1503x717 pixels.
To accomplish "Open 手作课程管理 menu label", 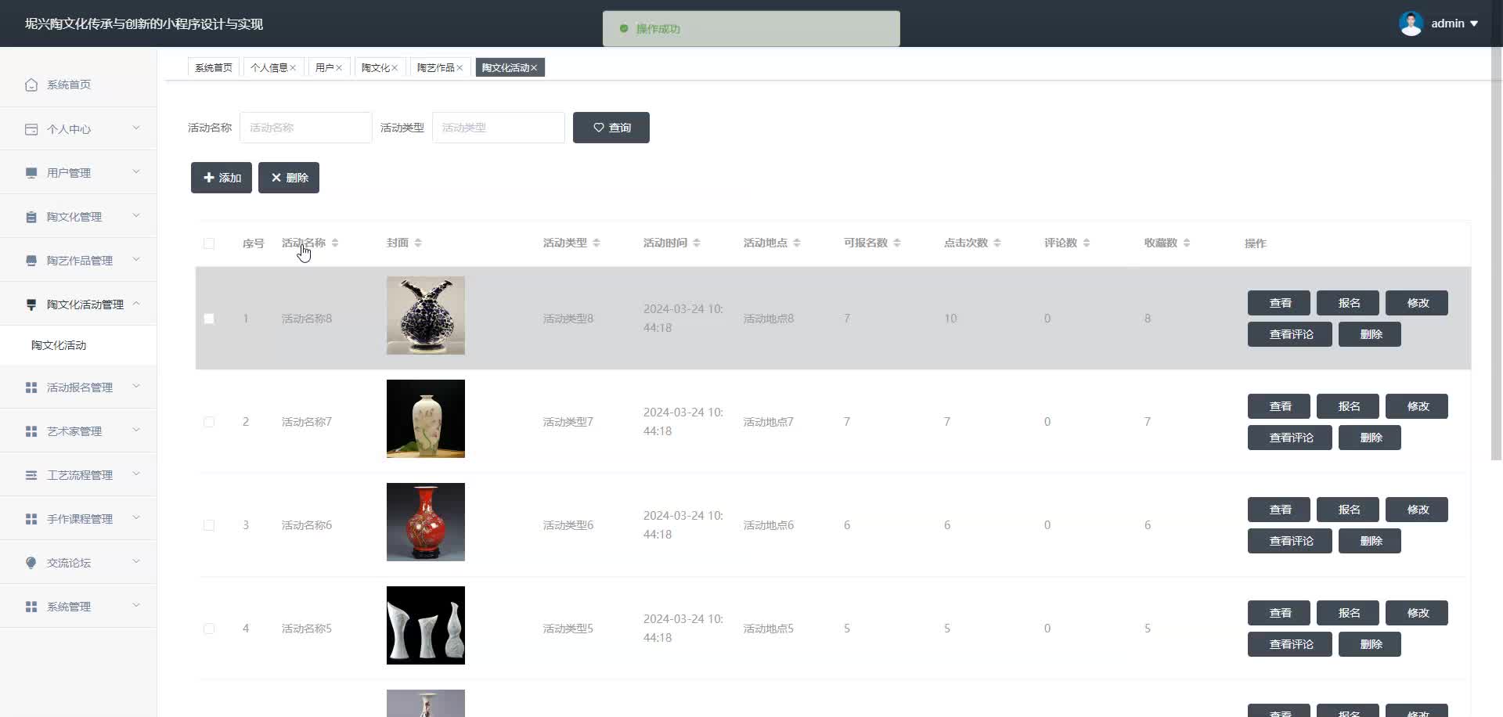I will click(x=80, y=519).
